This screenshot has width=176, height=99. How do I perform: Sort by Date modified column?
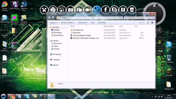tap(109, 26)
